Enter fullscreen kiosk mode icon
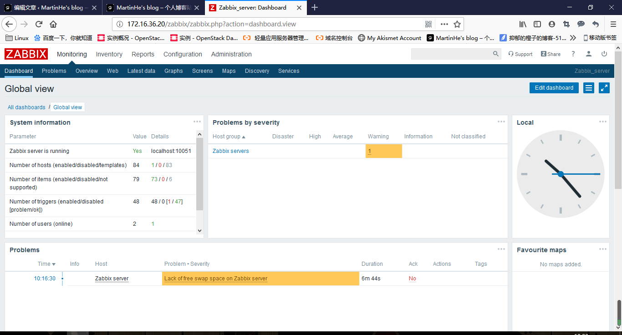Viewport: 622px width, 335px height. [x=604, y=88]
